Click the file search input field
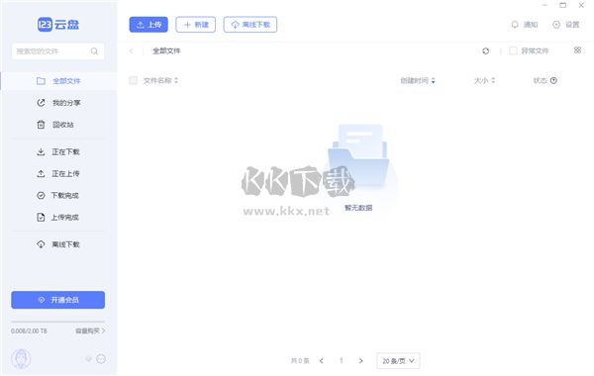The image size is (594, 376). 58,51
